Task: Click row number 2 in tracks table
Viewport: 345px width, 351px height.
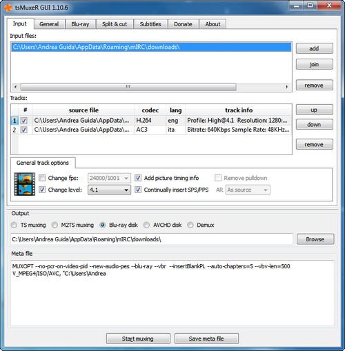Action: (14, 130)
